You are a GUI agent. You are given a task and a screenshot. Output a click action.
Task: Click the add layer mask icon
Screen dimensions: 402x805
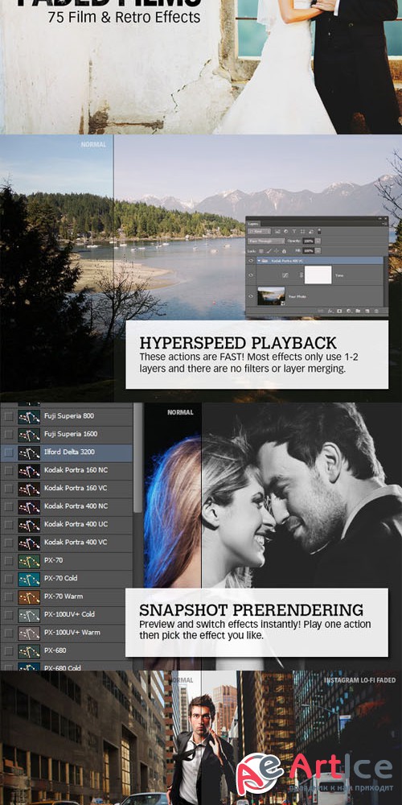pos(339,311)
